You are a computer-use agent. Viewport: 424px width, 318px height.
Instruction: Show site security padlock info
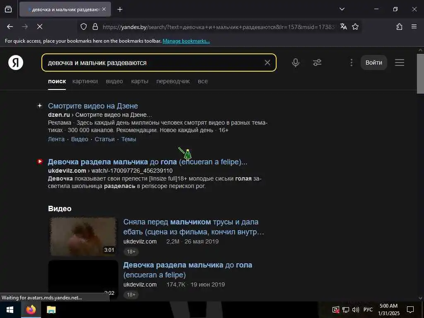point(95,26)
